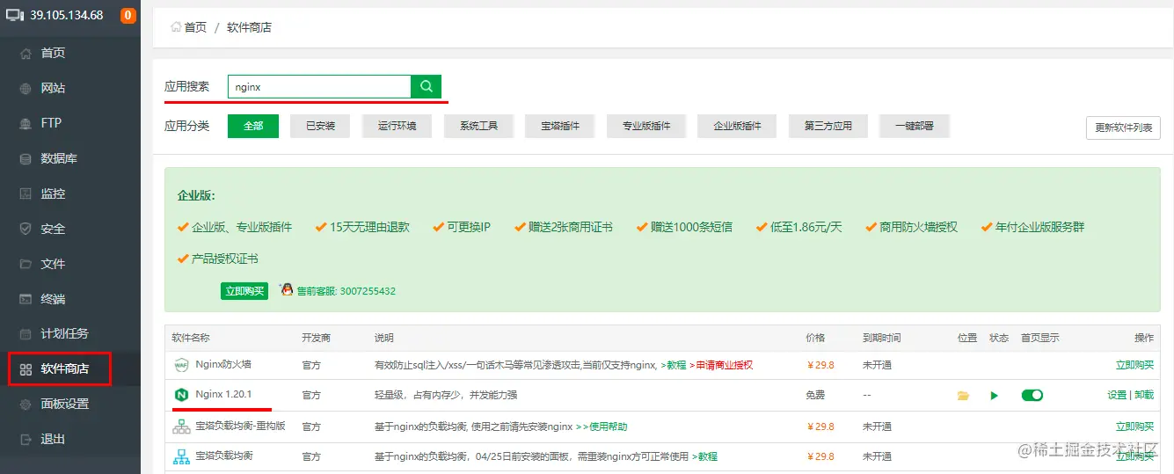This screenshot has width=1174, height=474.
Task: Click the monitor icon beside the server IP
Action: click(15, 15)
